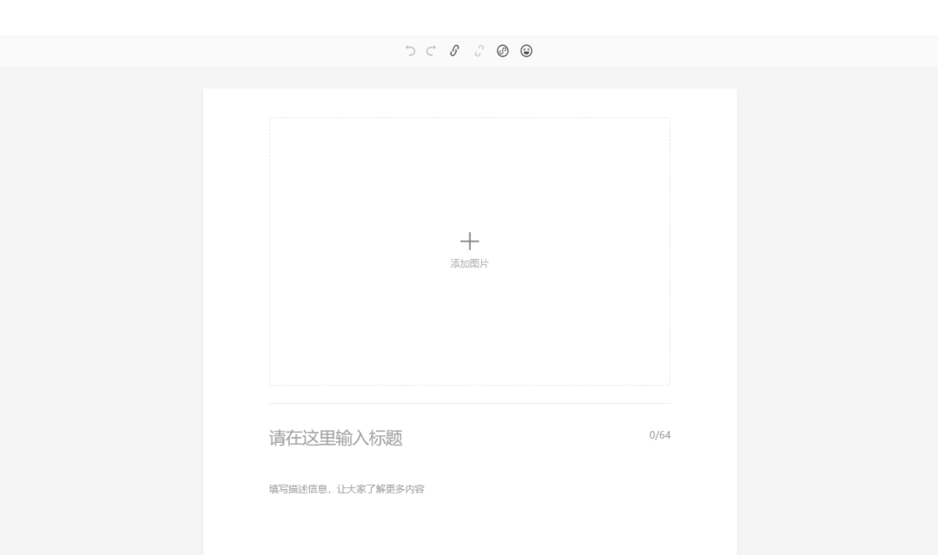The width and height of the screenshot is (938, 555).
Task: Click the 添加图片 upload label
Action: [470, 262]
